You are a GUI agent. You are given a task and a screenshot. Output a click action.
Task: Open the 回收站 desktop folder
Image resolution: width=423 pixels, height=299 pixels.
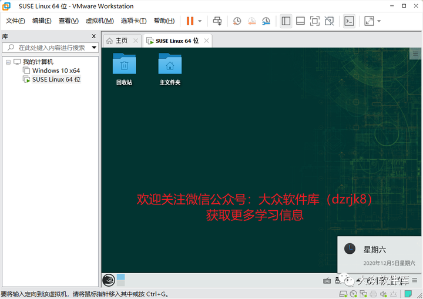[x=124, y=69]
